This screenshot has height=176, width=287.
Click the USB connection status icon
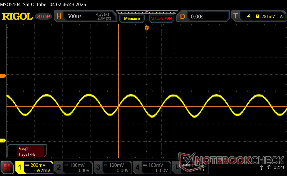(x=261, y=167)
